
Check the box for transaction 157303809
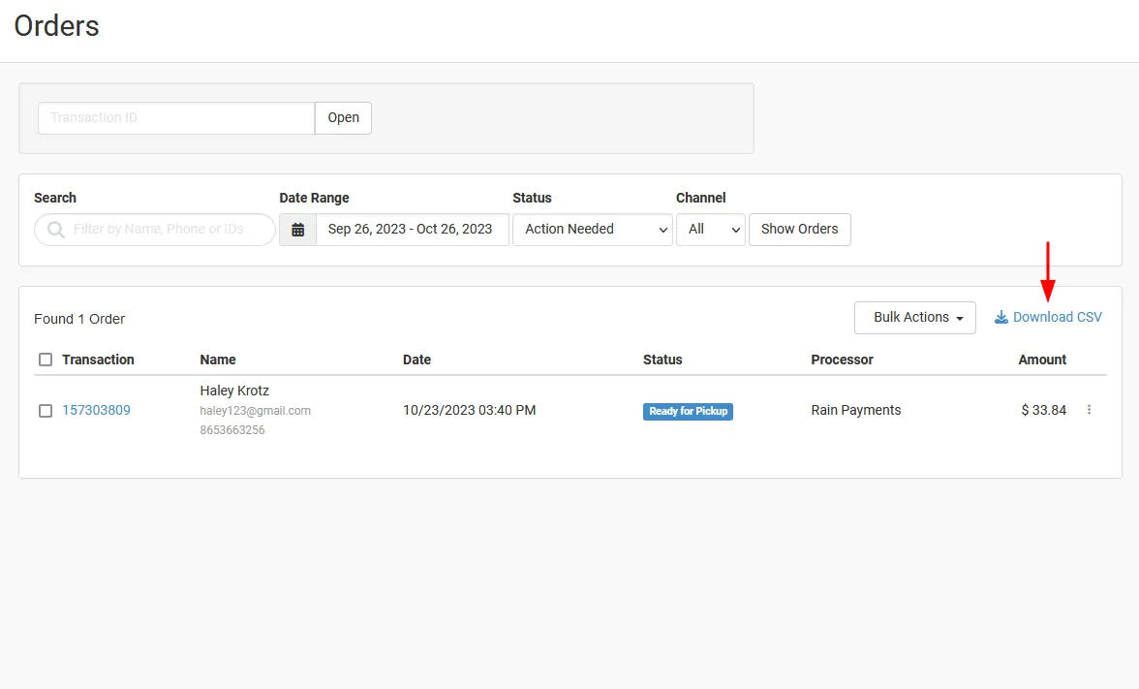[45, 411]
